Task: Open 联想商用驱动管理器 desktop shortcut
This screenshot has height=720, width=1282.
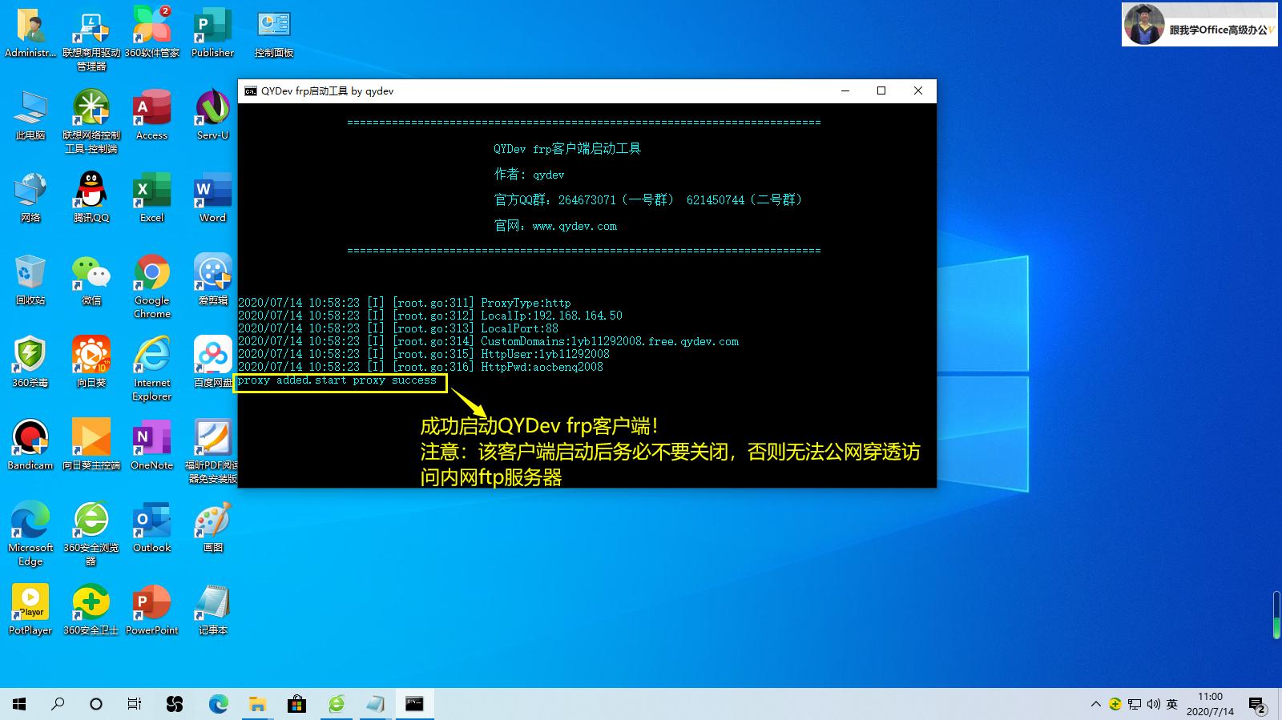Action: coord(91,38)
